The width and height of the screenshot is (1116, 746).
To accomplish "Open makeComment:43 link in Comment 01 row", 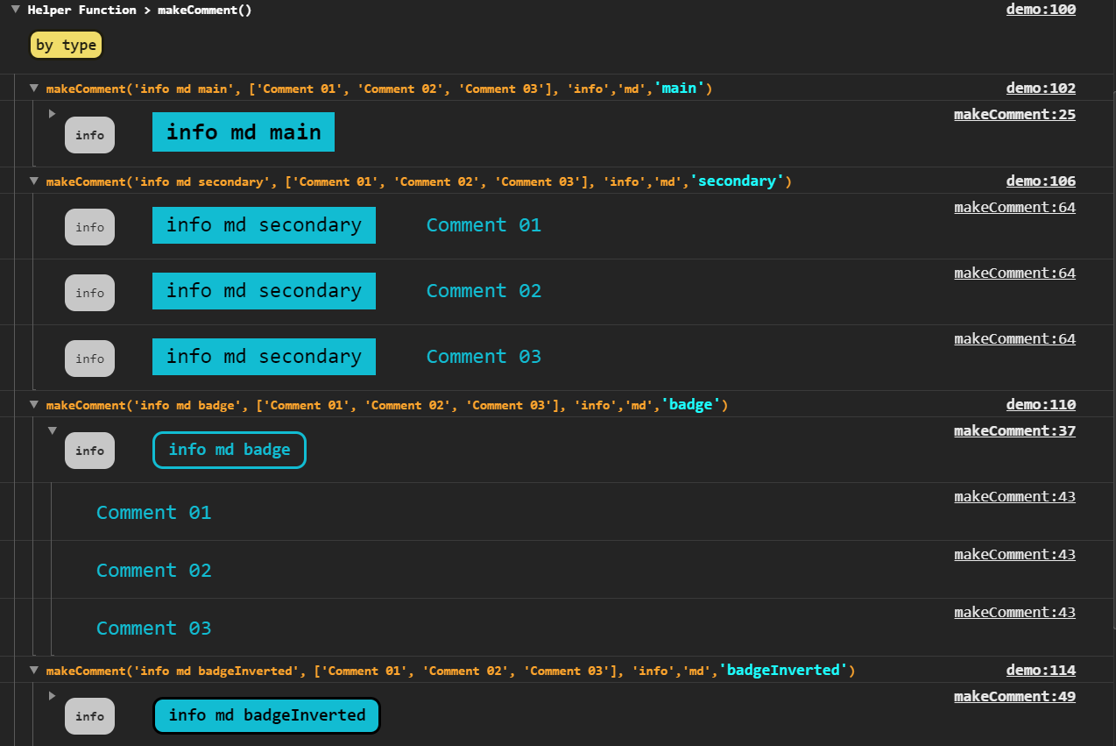I will [1014, 496].
